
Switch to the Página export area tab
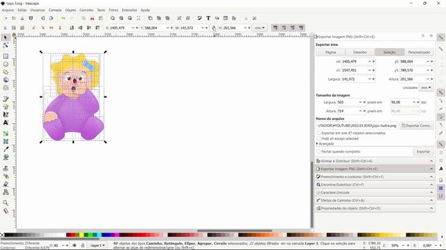330,52
